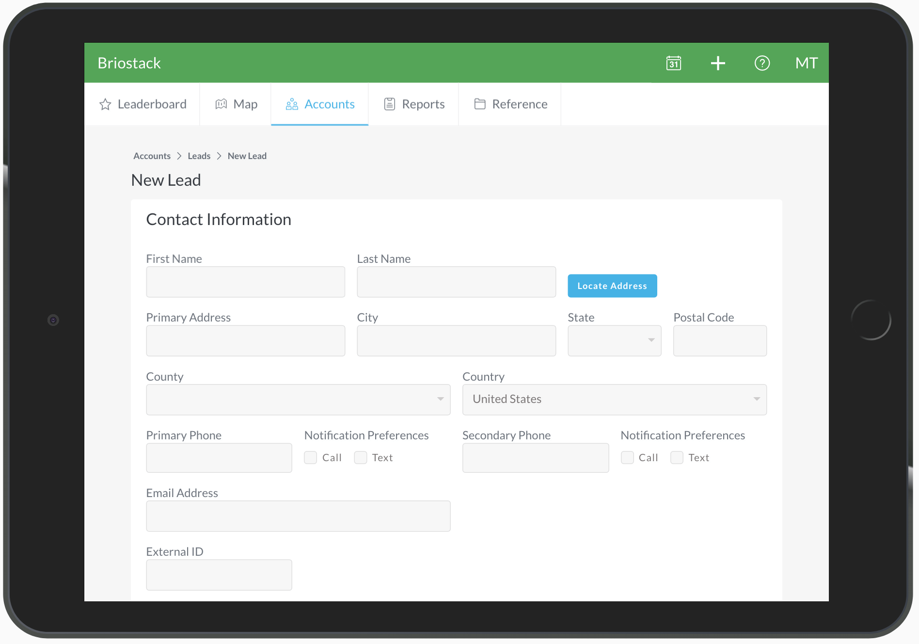Click the Postal Code field
Screen dimensions: 919x644
[x=720, y=340]
